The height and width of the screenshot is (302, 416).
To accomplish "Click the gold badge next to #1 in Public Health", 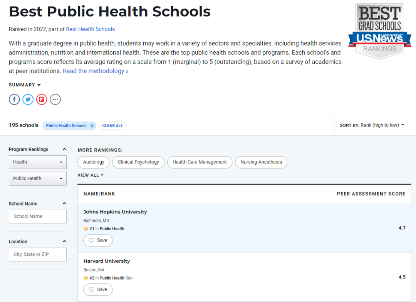I will coord(86,229).
